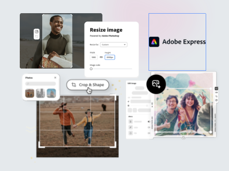Open the Resize for Custom dropdown
The height and width of the screenshot is (171, 229).
(x=114, y=44)
